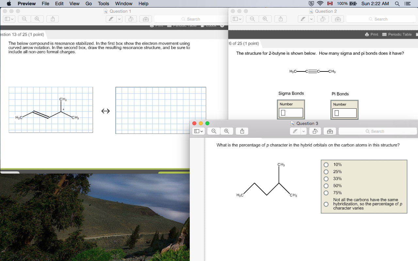The image size is (418, 261).
Task: Click highlight pen icon in Question 2 window
Action: tap(303, 19)
